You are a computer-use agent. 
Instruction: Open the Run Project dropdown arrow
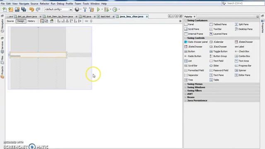pos(102,10)
